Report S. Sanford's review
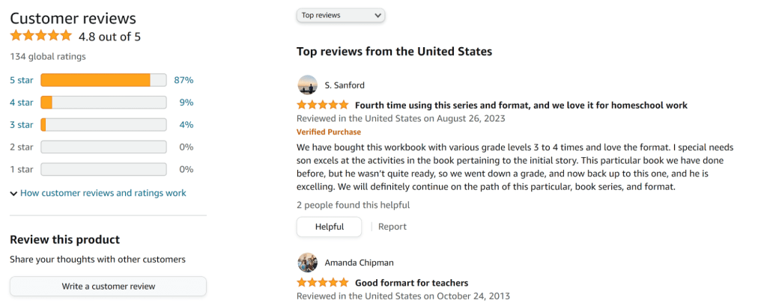The image size is (767, 306). (392, 227)
